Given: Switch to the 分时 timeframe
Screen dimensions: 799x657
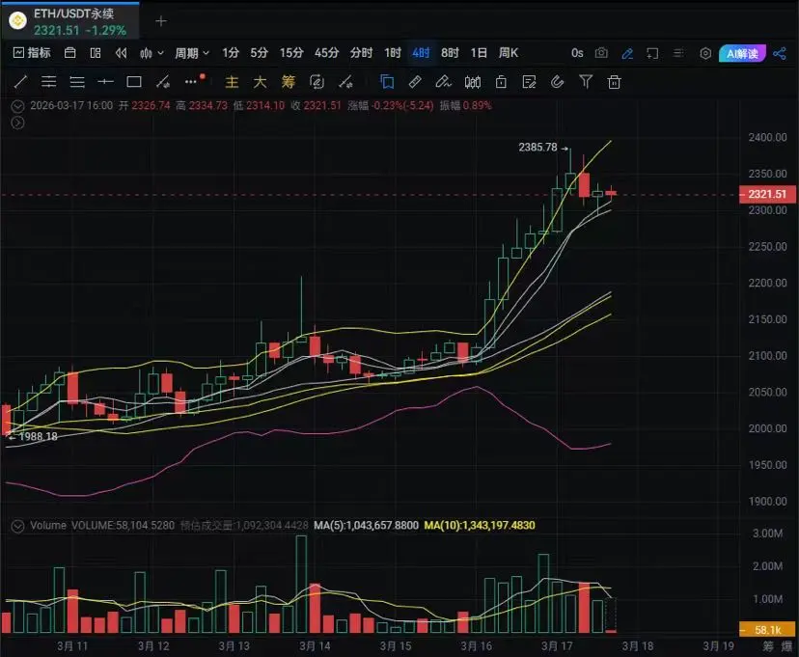Looking at the screenshot, I should pyautogui.click(x=361, y=52).
